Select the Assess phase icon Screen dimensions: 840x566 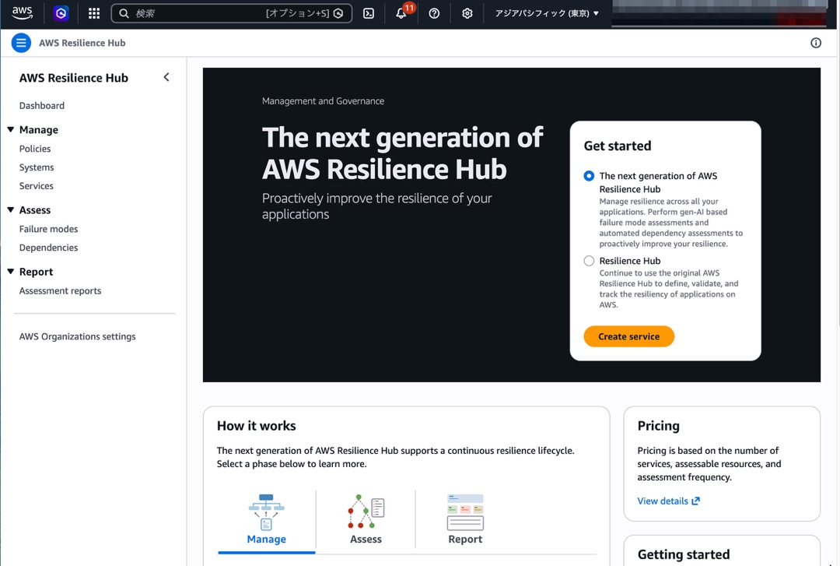(x=366, y=512)
